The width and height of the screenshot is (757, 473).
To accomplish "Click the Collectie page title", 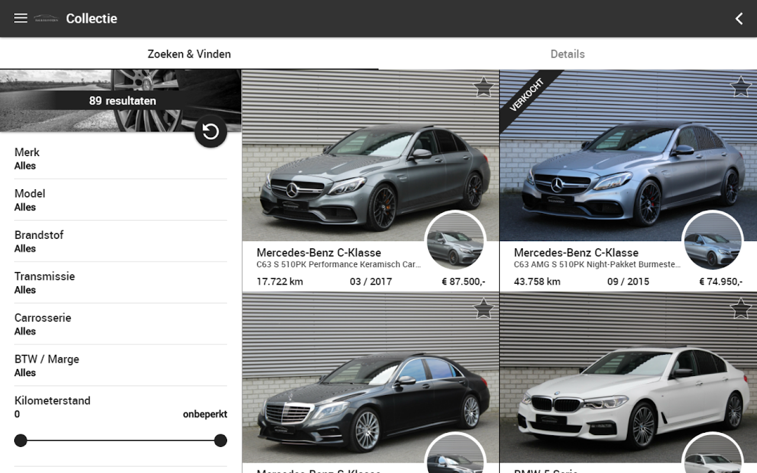I will pos(92,18).
